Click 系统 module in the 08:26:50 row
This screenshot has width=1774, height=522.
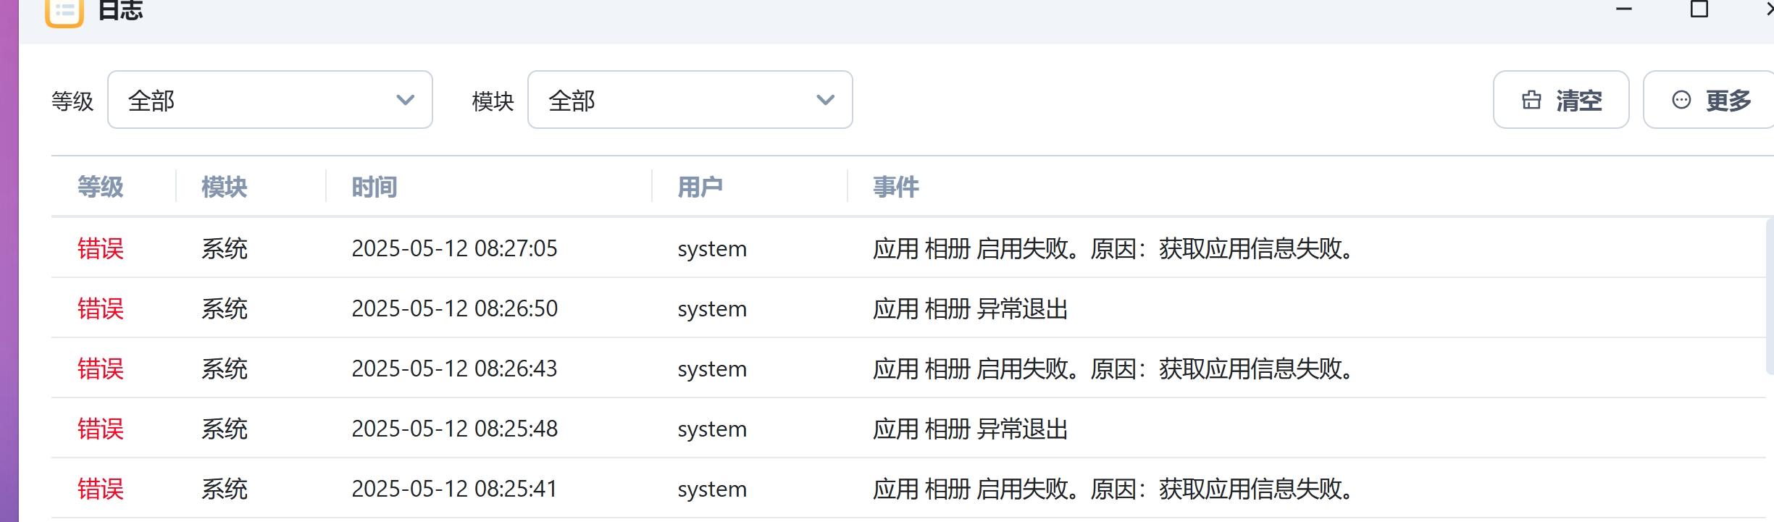225,308
